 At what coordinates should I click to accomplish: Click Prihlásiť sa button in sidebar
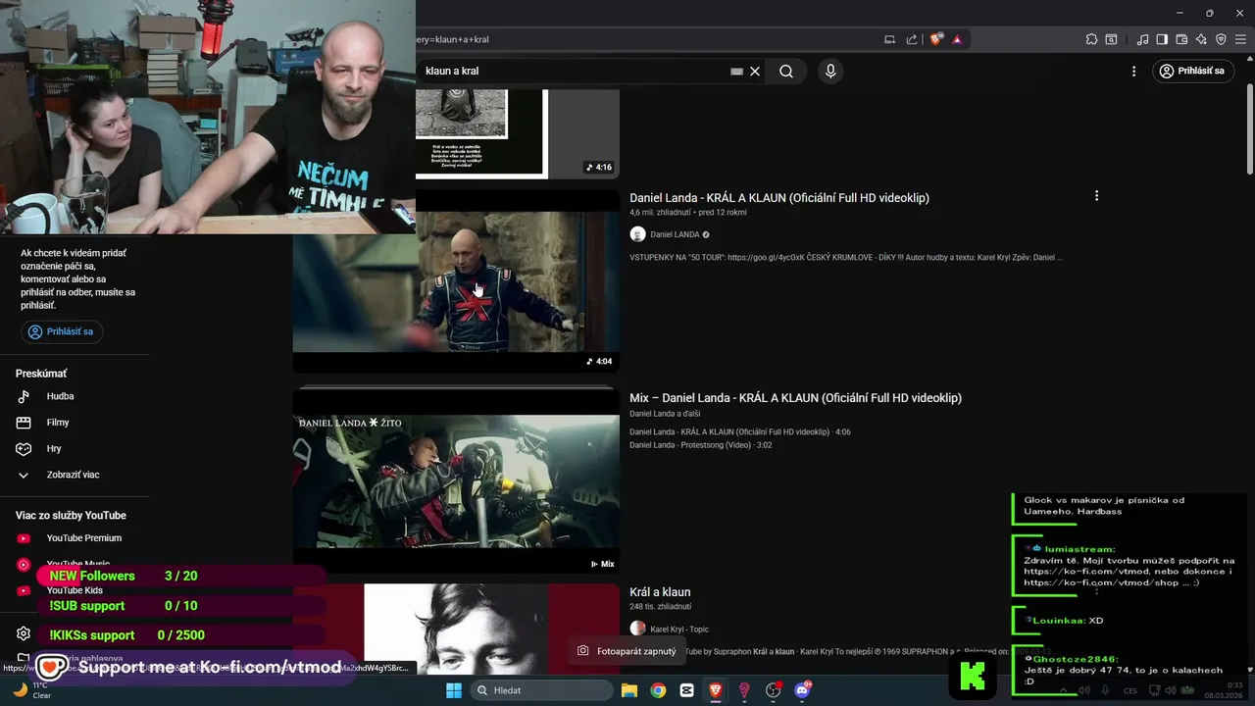(x=61, y=331)
